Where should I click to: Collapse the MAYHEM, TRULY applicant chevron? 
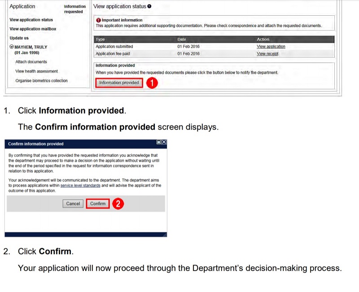point(12,47)
